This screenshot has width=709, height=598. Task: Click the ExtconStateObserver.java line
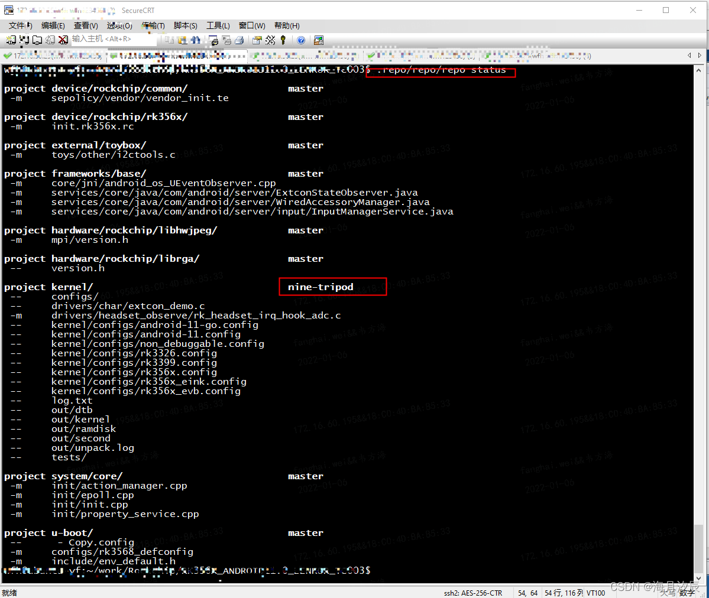click(x=234, y=193)
